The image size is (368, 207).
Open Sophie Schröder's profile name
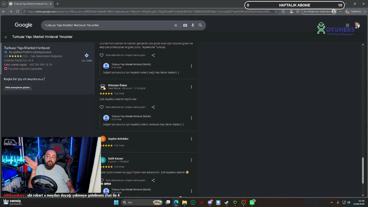pyautogui.click(x=118, y=139)
